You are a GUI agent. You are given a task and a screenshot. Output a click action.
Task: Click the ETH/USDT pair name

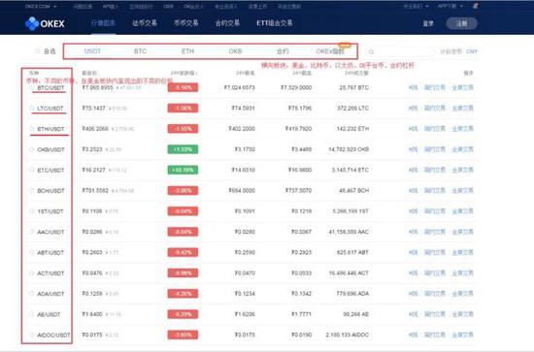click(50, 129)
